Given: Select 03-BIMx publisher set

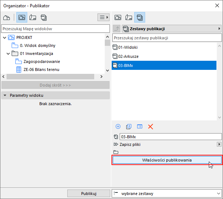Looking at the screenshot, I should (164, 65).
